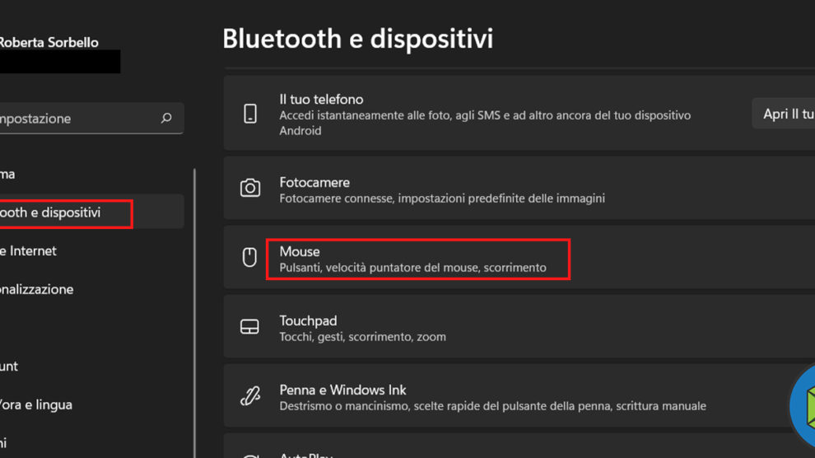Click the pen icon beside Penna e Windows Ink
The height and width of the screenshot is (458, 815).
pos(250,396)
